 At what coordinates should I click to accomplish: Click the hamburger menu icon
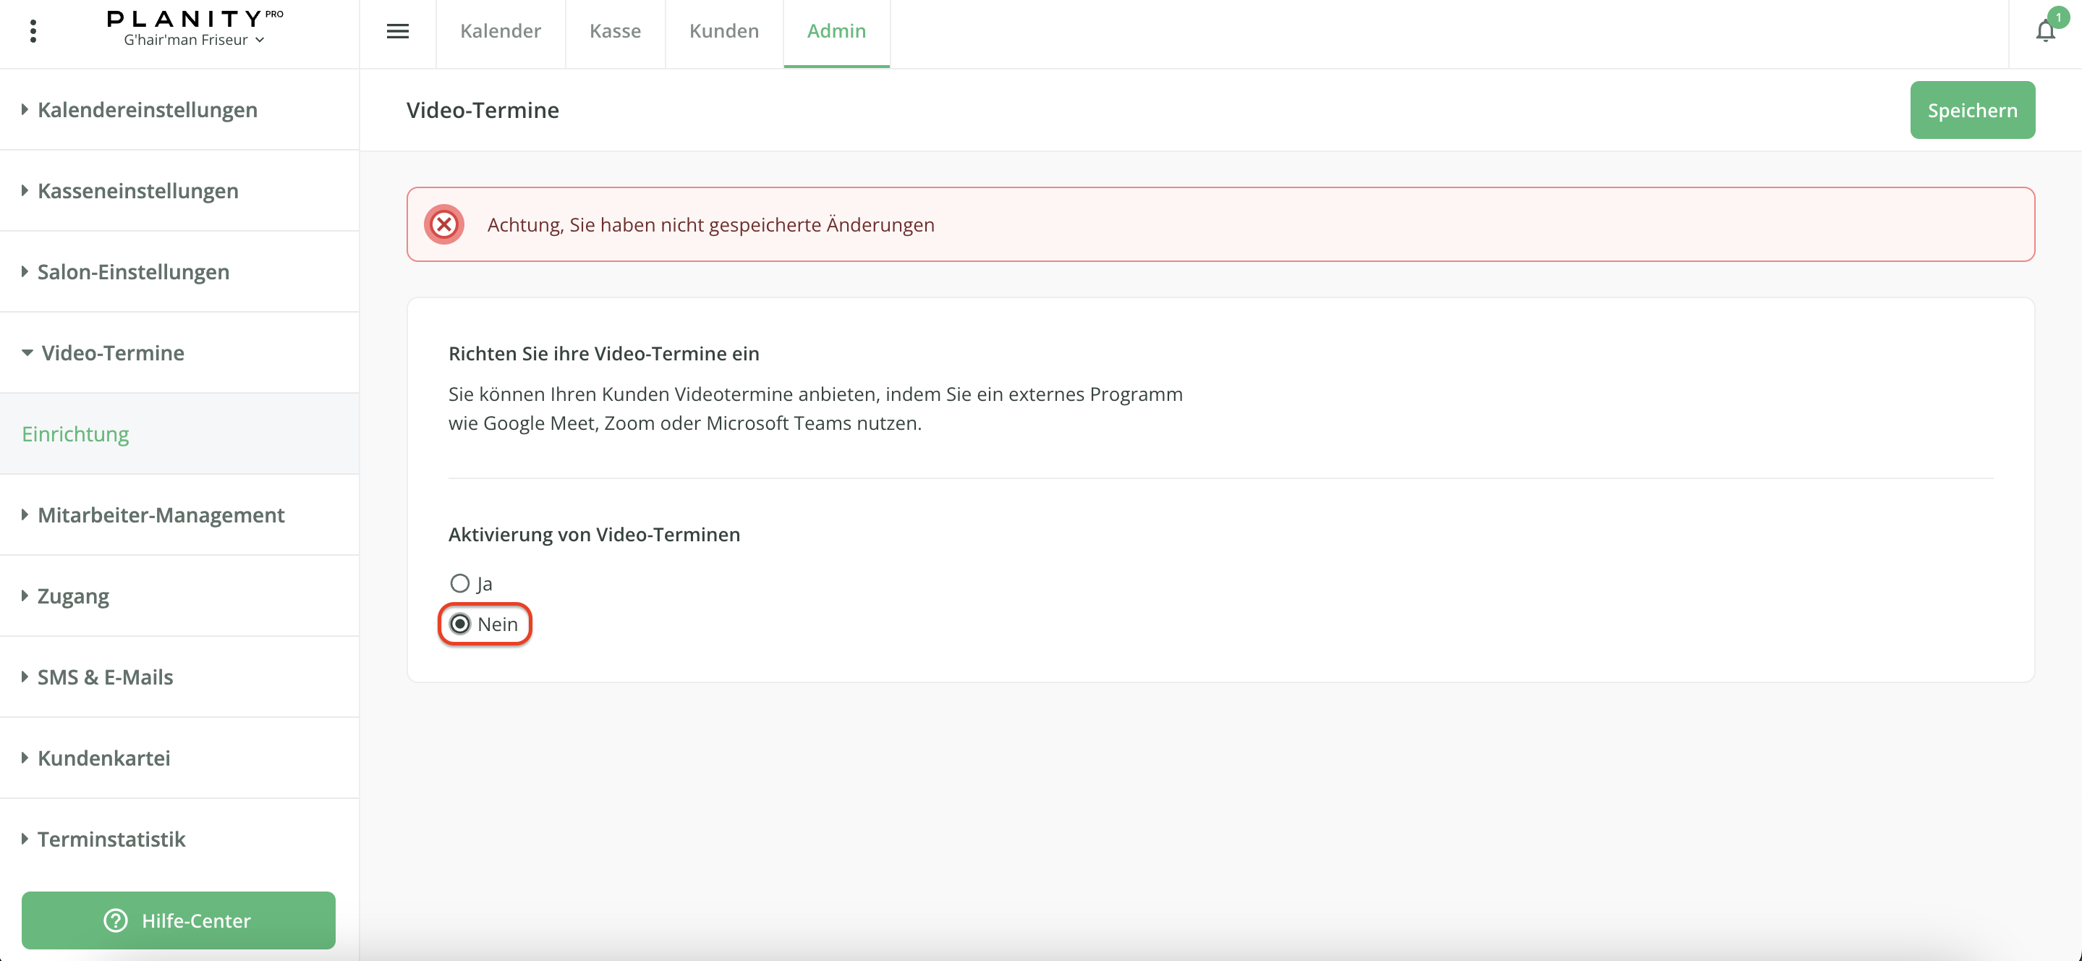point(398,32)
